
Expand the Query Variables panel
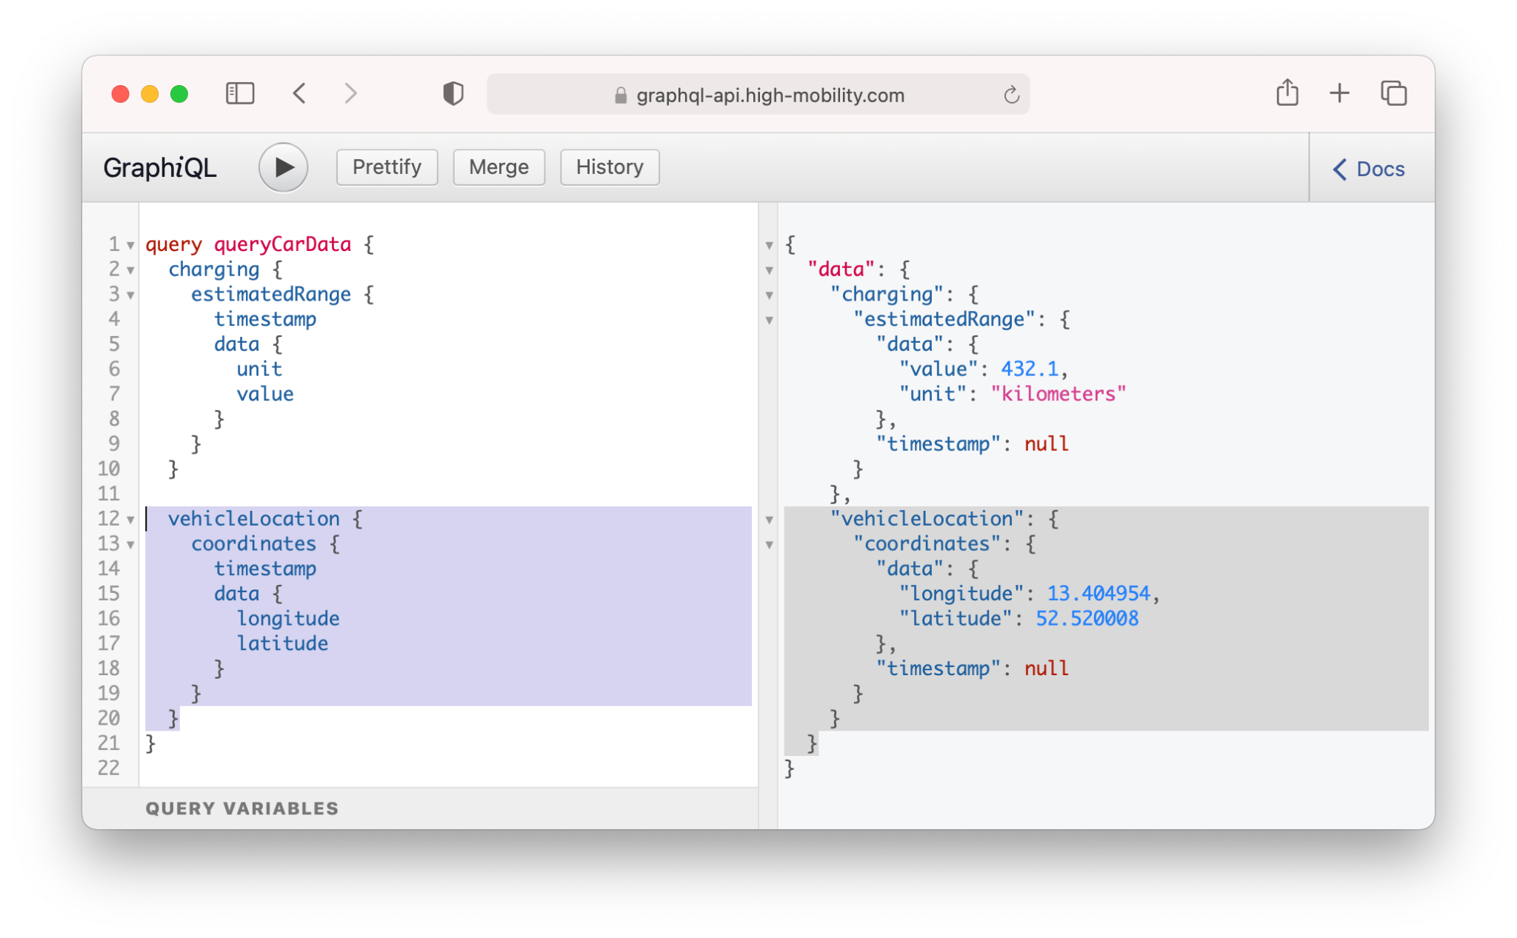242,808
